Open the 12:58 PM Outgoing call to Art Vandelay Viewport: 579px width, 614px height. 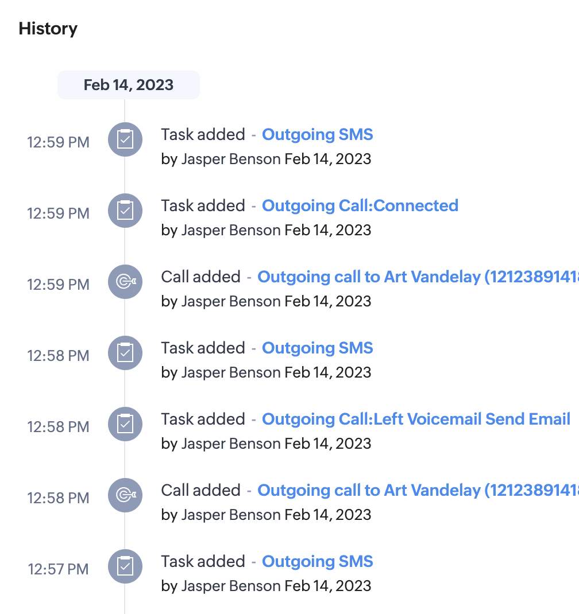click(x=418, y=490)
